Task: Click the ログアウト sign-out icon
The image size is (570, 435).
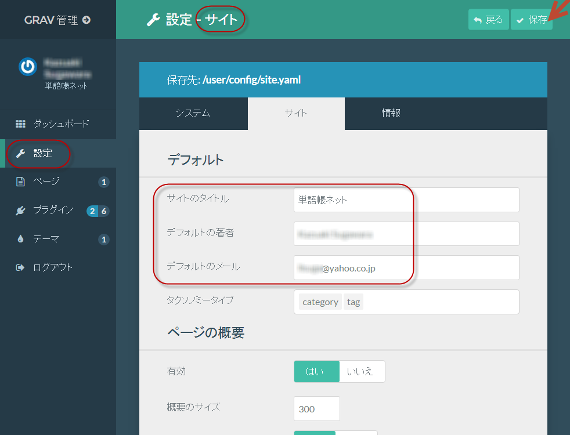Action: point(20,267)
